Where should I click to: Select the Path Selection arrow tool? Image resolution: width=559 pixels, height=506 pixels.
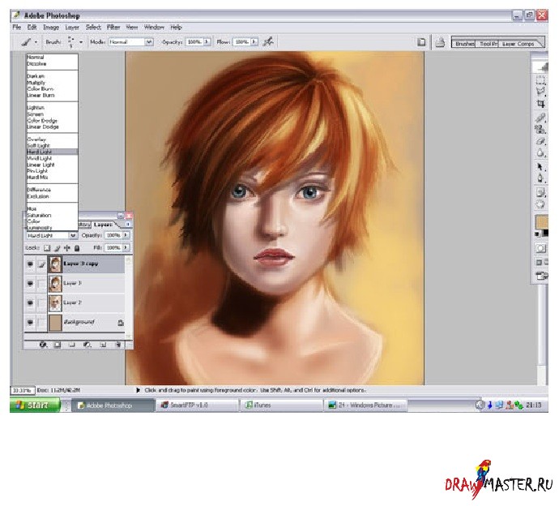(540, 167)
